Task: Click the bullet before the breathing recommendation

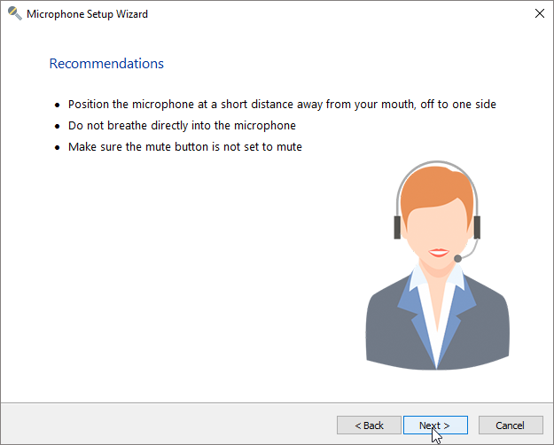Action: (58, 127)
